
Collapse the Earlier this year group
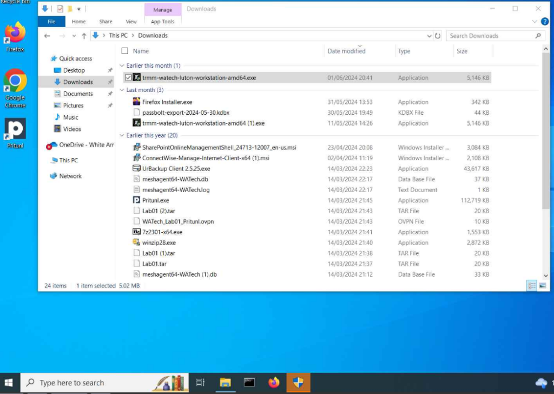point(122,135)
